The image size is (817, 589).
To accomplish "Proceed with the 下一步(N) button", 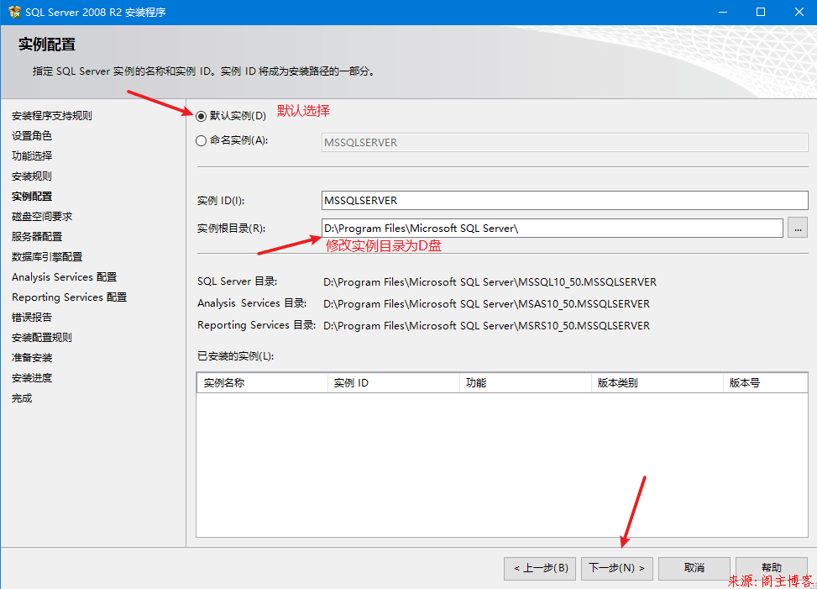I will (x=617, y=568).
